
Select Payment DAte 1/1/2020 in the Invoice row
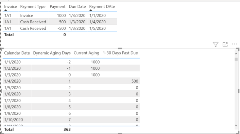click(x=97, y=16)
